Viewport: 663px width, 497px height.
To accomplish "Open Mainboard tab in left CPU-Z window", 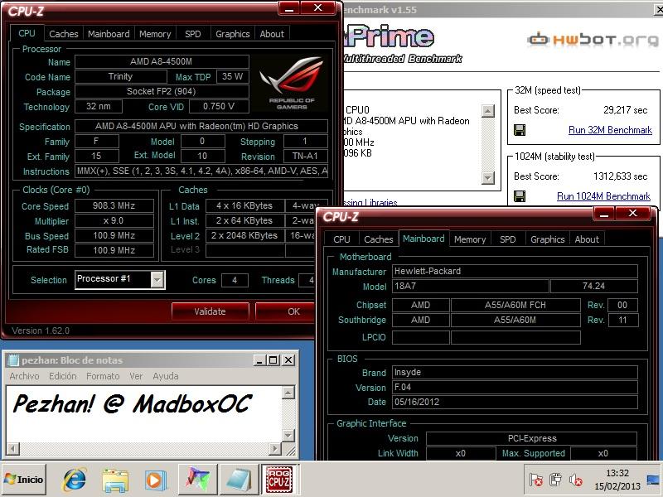I will point(109,34).
